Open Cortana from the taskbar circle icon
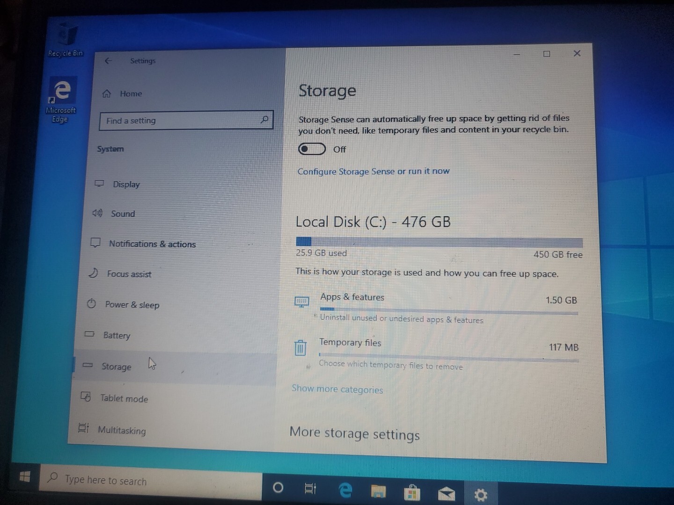 point(278,488)
